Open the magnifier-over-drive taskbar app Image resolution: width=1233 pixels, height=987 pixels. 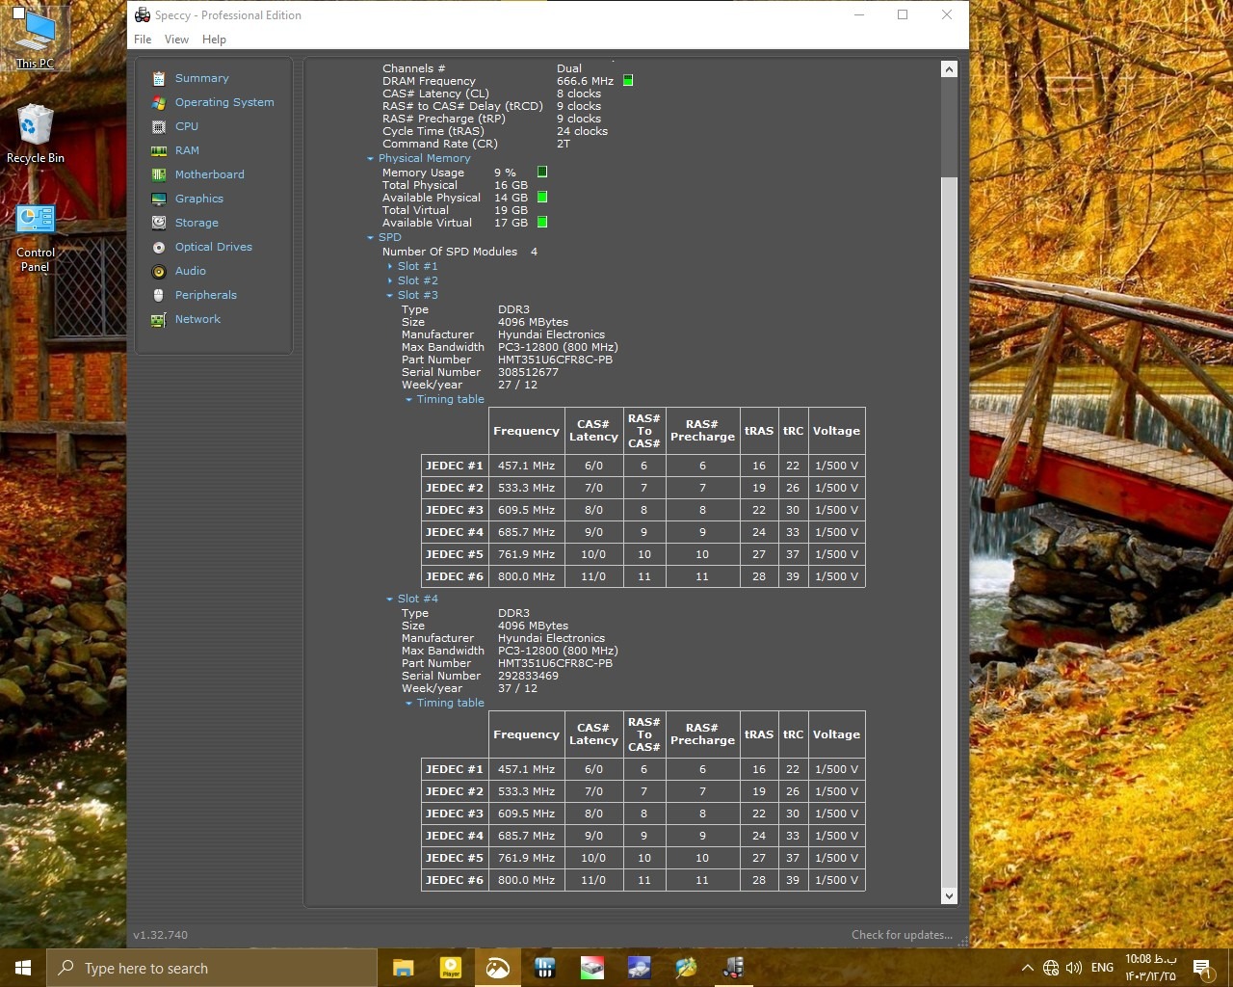pyautogui.click(x=639, y=968)
